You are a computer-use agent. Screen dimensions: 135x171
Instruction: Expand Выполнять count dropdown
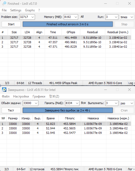(116, 103)
